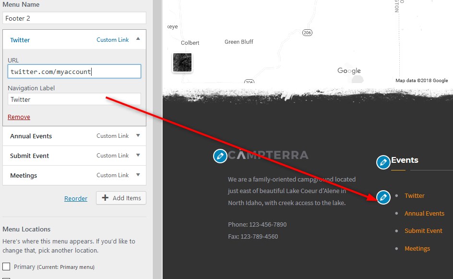Viewport: 453px width, 279px height.
Task: Open the Meetings footer link
Action: coord(417,249)
